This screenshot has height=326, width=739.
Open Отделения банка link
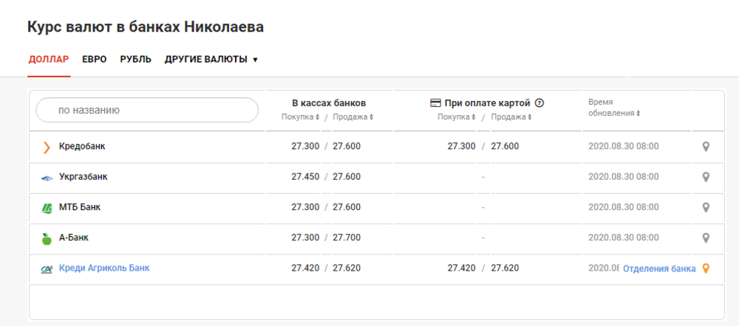tap(659, 268)
